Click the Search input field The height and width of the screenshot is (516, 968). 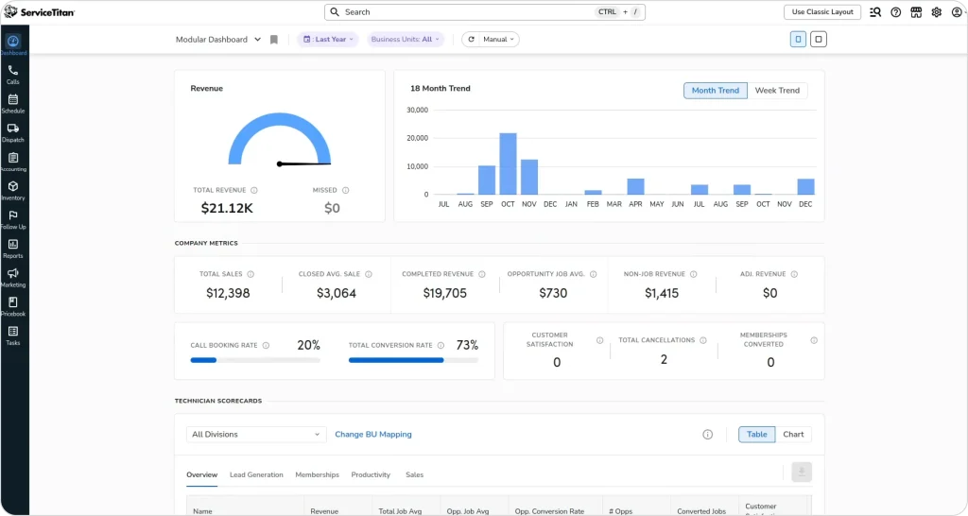(485, 11)
